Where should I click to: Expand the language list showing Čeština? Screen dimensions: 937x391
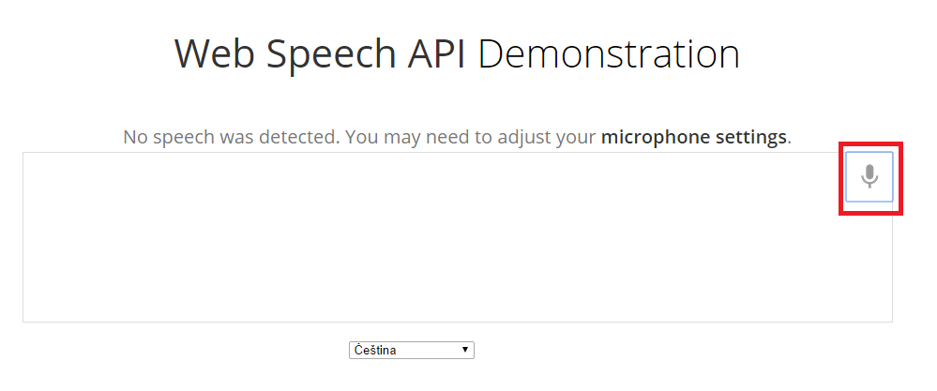click(x=411, y=350)
